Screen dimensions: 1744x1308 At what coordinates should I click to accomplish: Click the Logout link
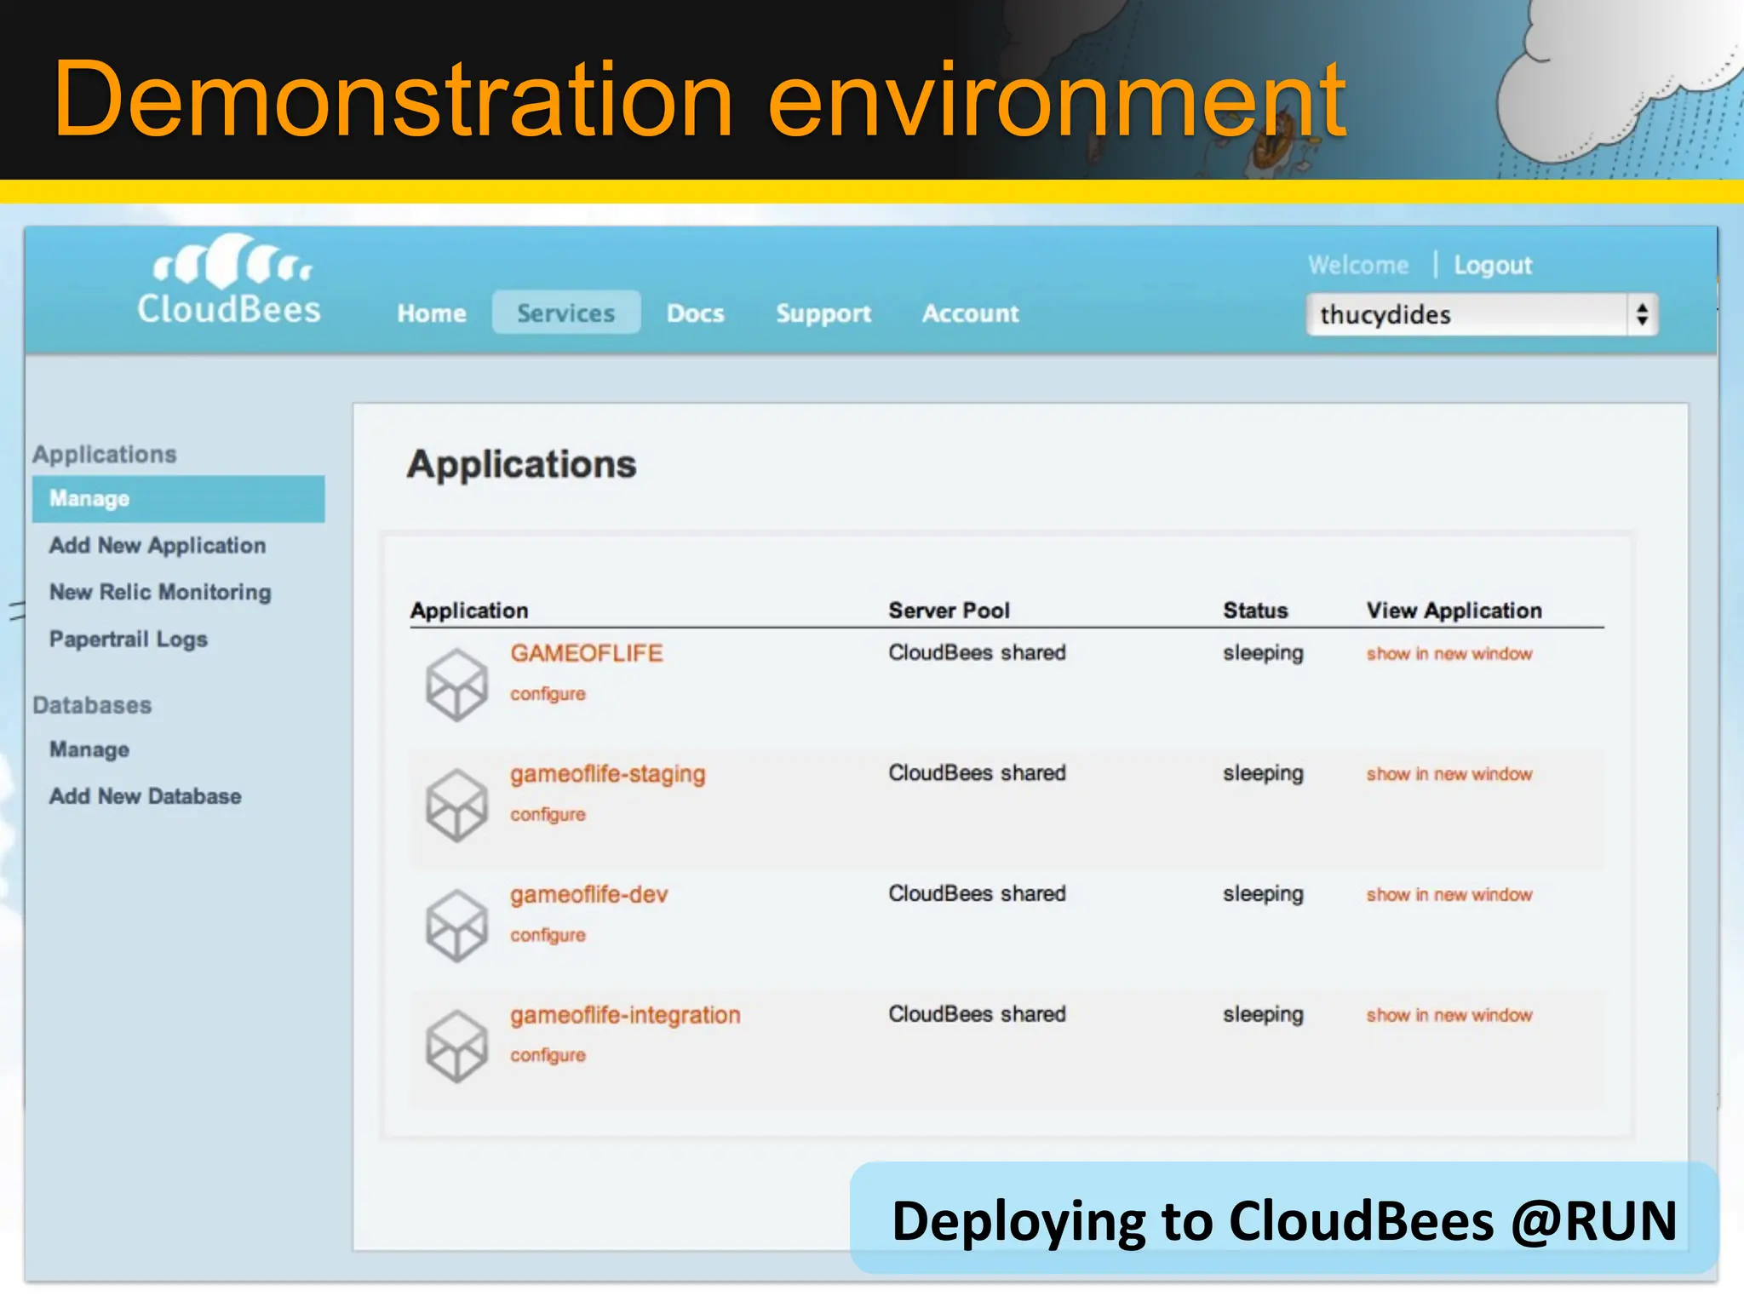pyautogui.click(x=1493, y=265)
